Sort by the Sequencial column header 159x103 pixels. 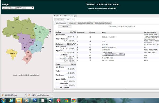[x=81, y=32]
